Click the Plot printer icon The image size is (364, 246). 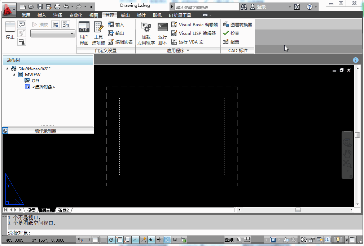[57, 7]
